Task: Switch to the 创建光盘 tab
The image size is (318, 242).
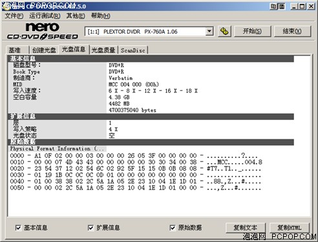Action: pos(44,50)
